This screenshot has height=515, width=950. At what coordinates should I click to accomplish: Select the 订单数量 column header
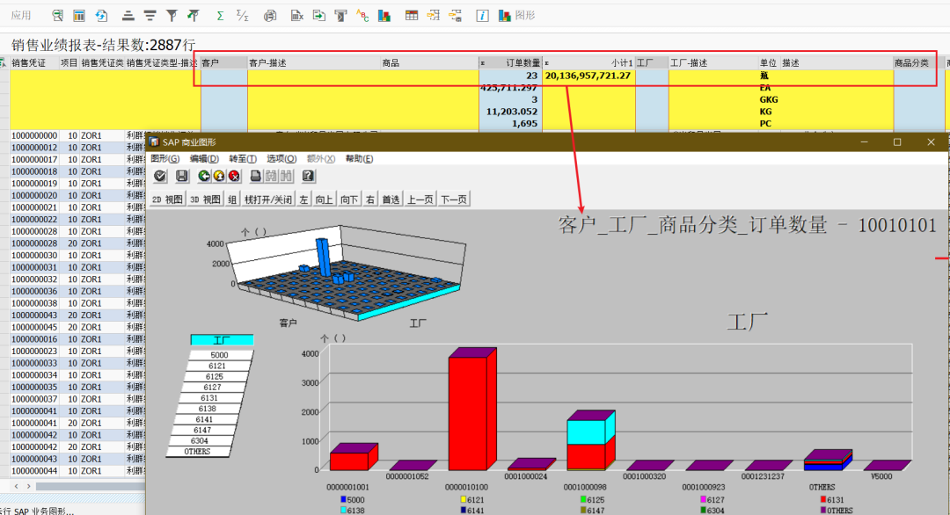pos(511,63)
